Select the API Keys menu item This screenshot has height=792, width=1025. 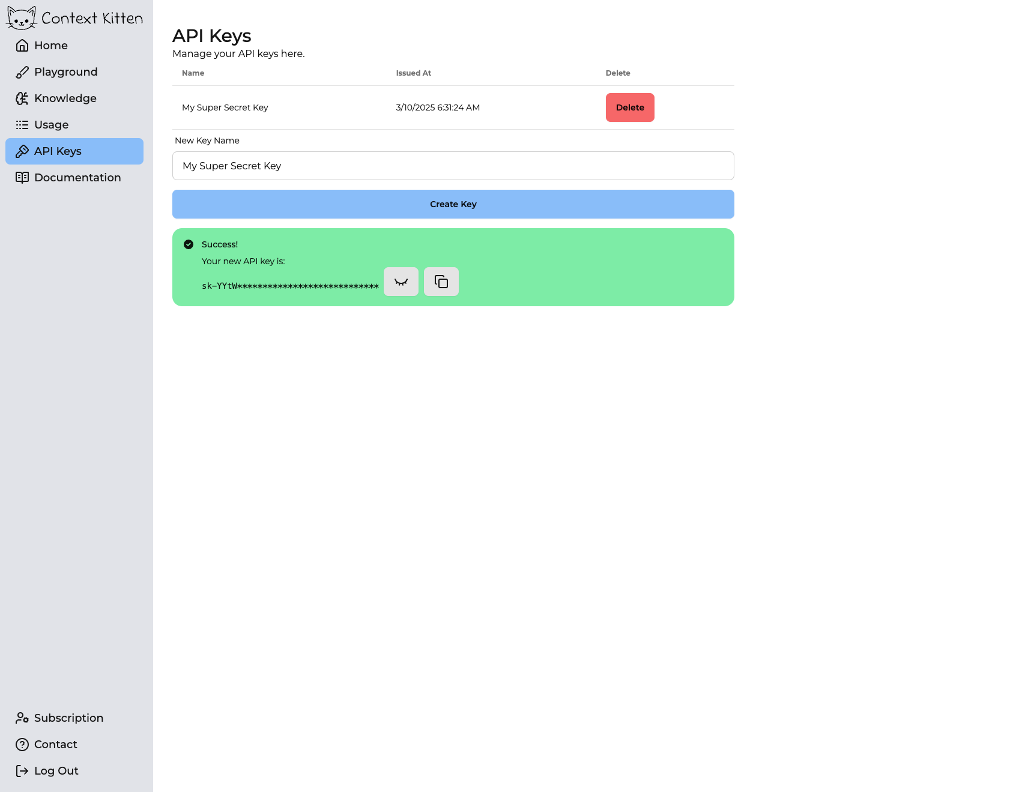click(x=74, y=151)
